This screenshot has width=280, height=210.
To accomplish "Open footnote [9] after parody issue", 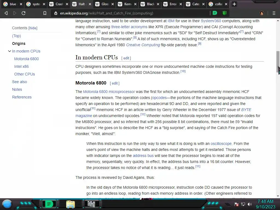I will pos(200,43).
